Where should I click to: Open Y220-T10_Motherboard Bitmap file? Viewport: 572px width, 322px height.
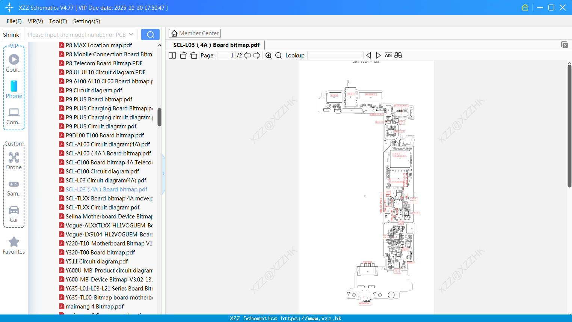point(109,243)
